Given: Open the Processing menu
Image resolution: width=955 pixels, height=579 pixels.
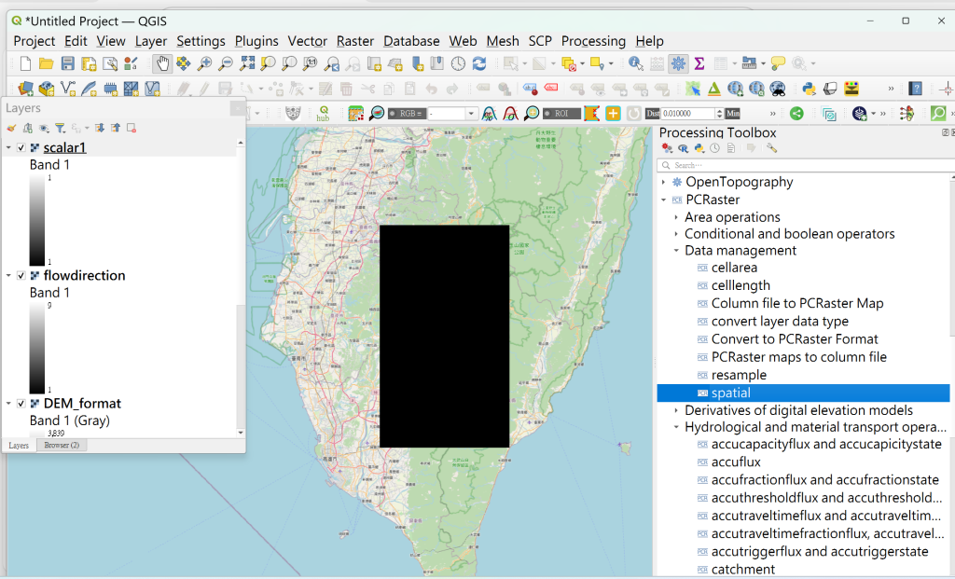Looking at the screenshot, I should coord(593,41).
